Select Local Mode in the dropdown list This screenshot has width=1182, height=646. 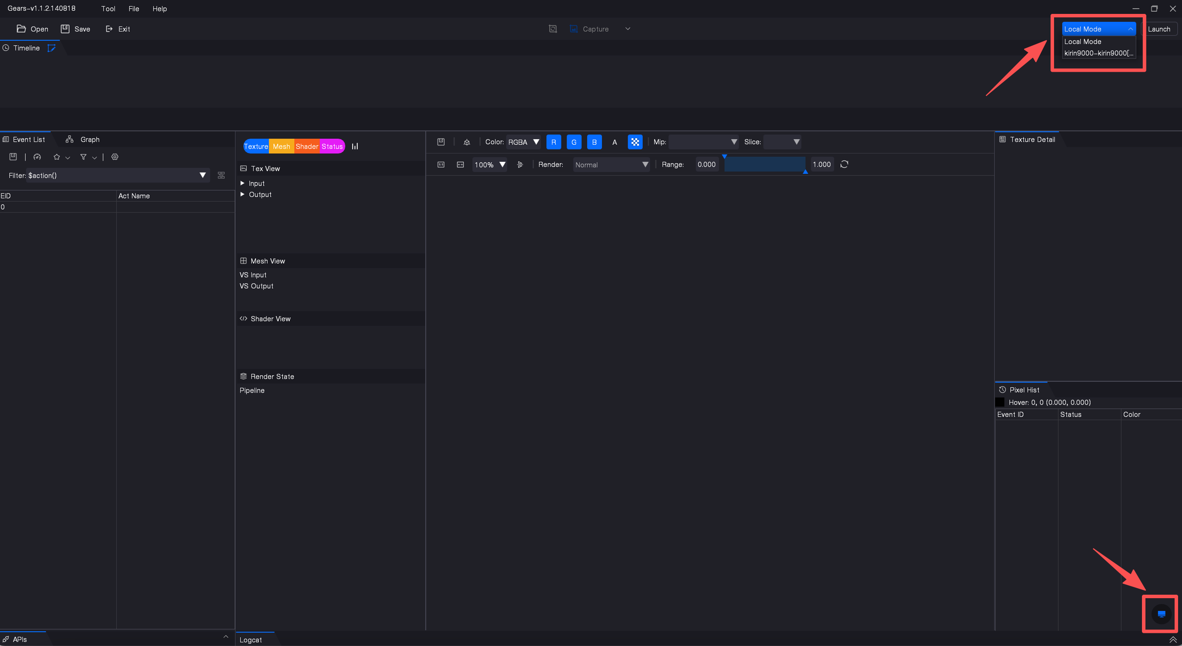pyautogui.click(x=1098, y=42)
